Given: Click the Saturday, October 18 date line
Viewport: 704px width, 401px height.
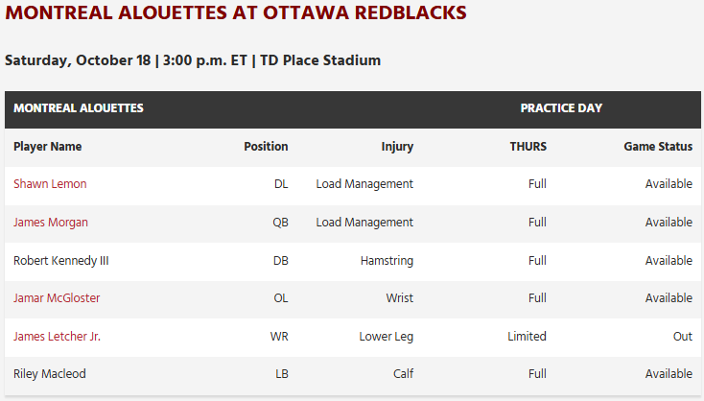Looking at the screenshot, I should coord(193,60).
